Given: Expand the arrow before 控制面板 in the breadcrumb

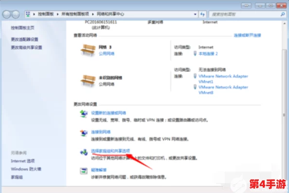Looking at the screenshot, I should pyautogui.click(x=34, y=14).
